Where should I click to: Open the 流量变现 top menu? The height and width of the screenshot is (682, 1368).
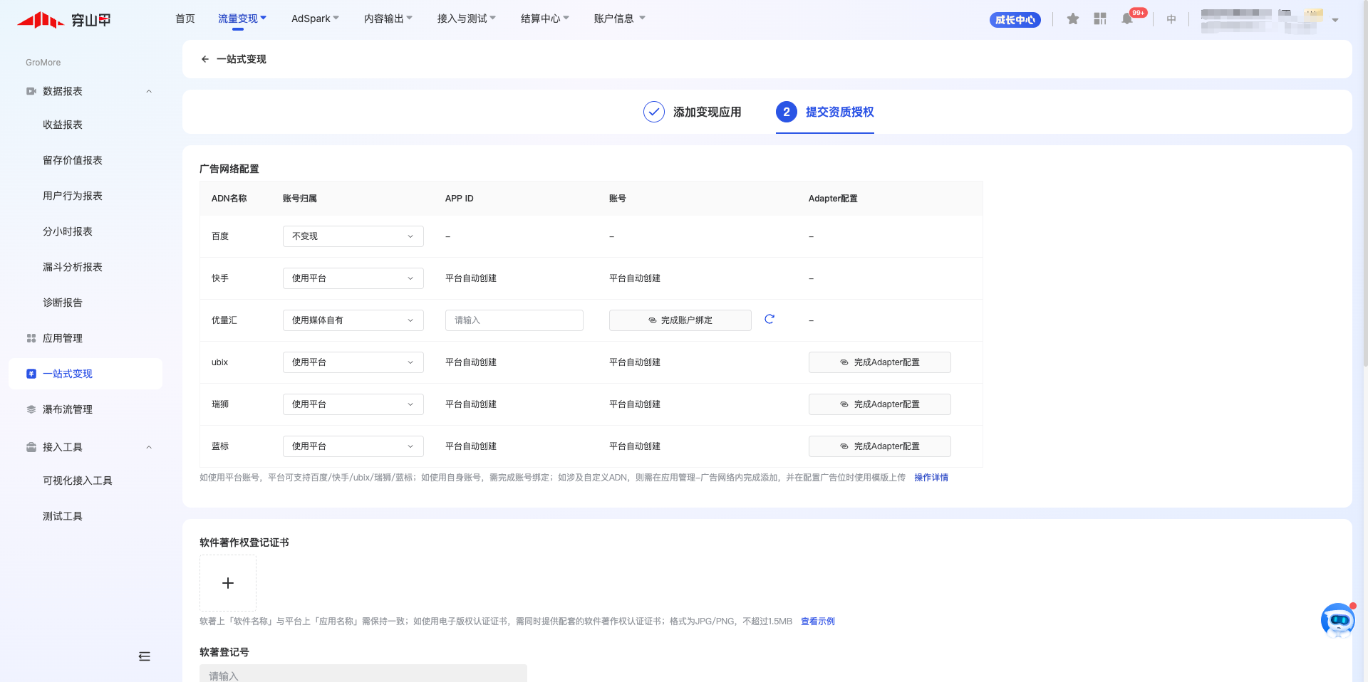pos(242,19)
